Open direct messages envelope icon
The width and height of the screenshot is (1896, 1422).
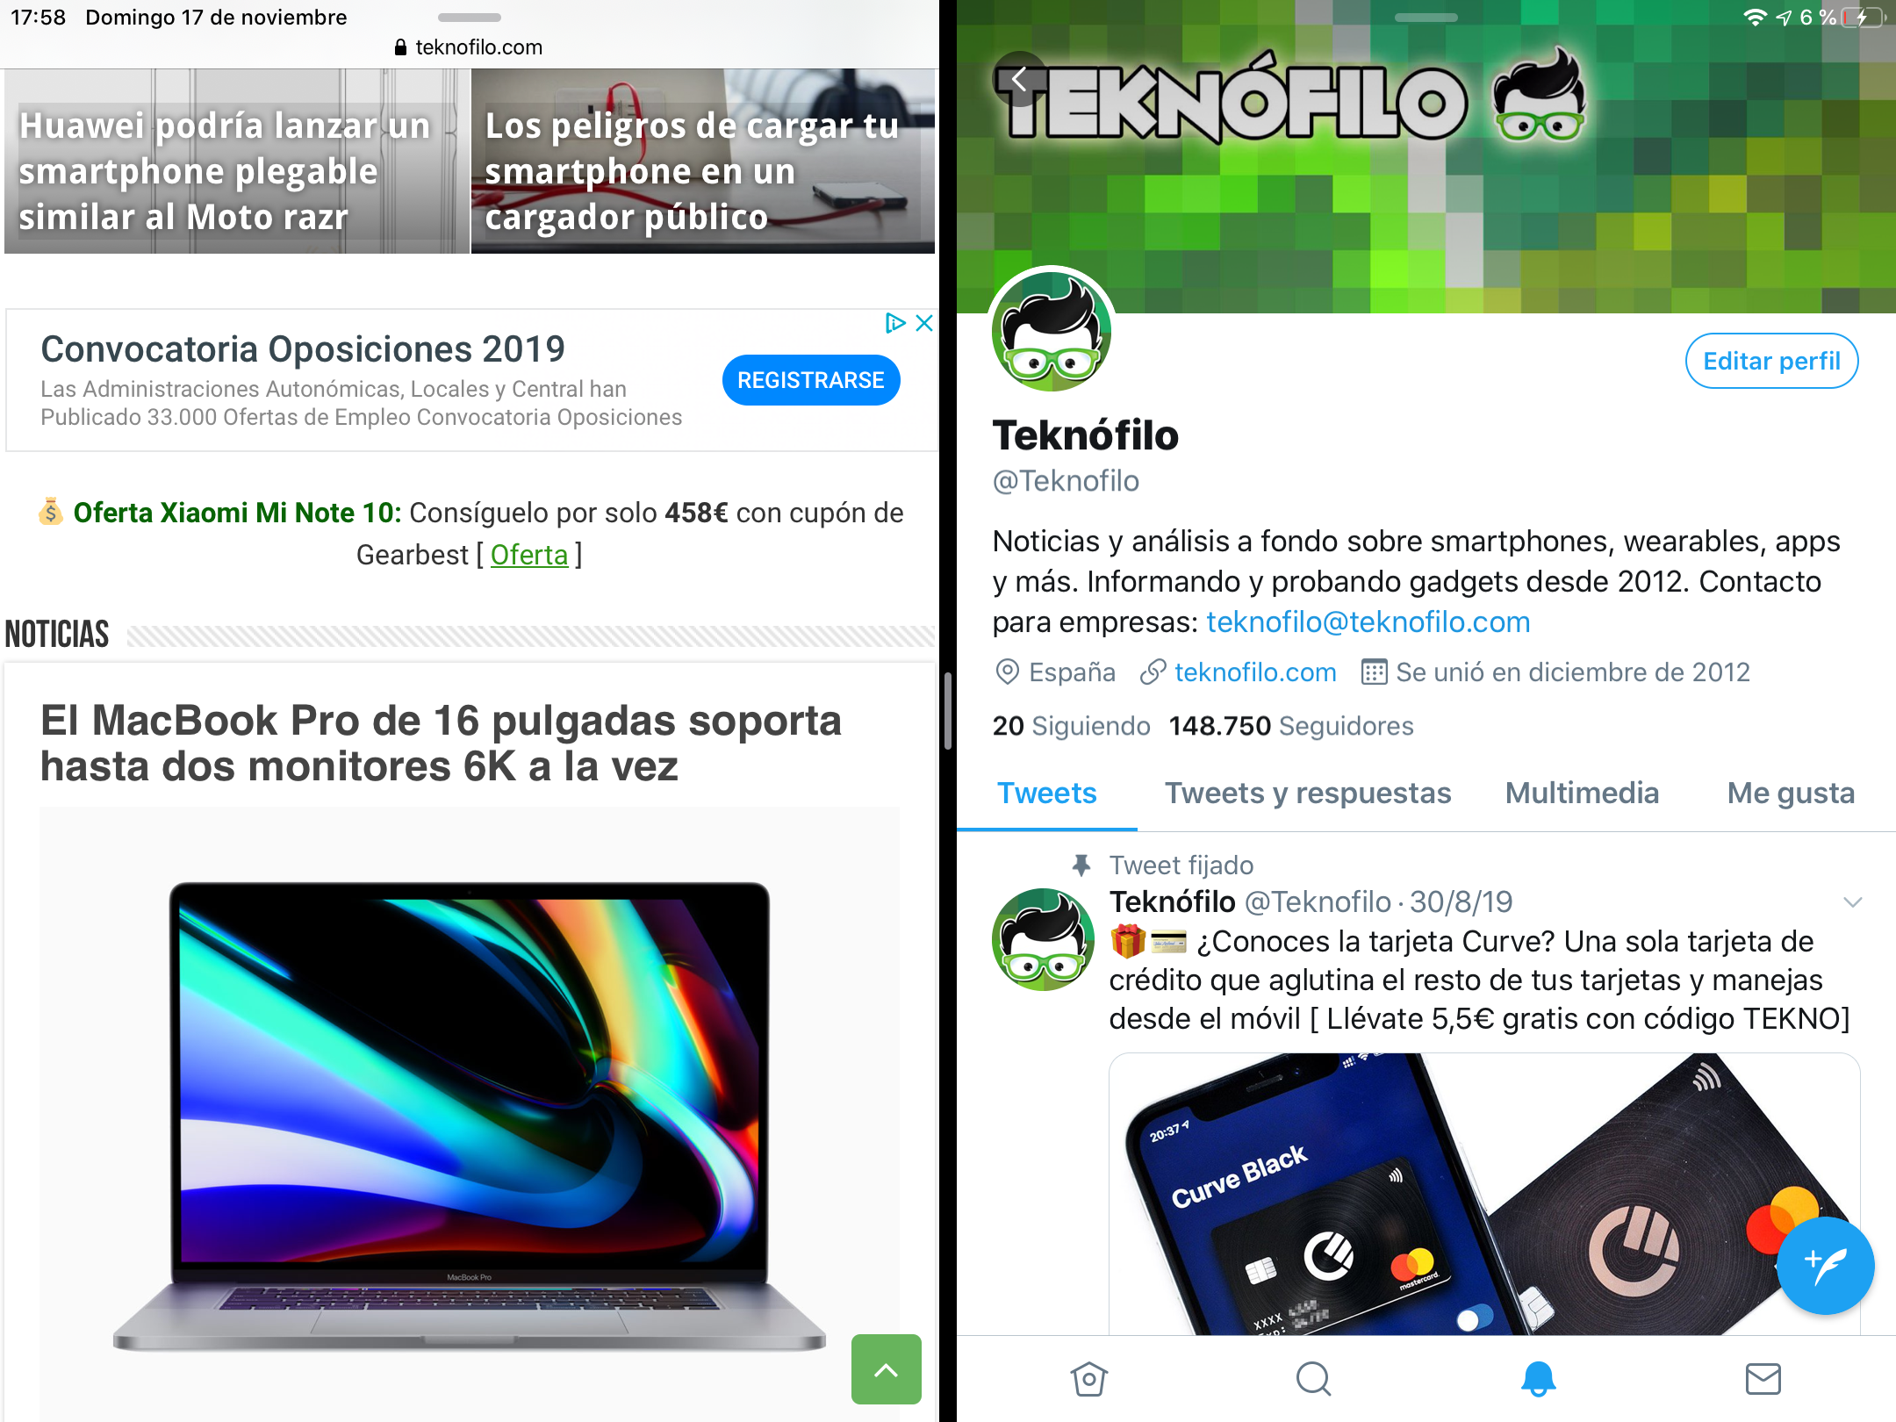click(1763, 1379)
